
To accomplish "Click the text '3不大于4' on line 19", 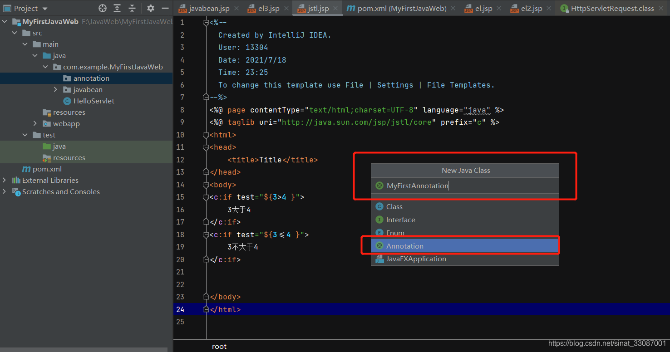I will pyautogui.click(x=243, y=247).
